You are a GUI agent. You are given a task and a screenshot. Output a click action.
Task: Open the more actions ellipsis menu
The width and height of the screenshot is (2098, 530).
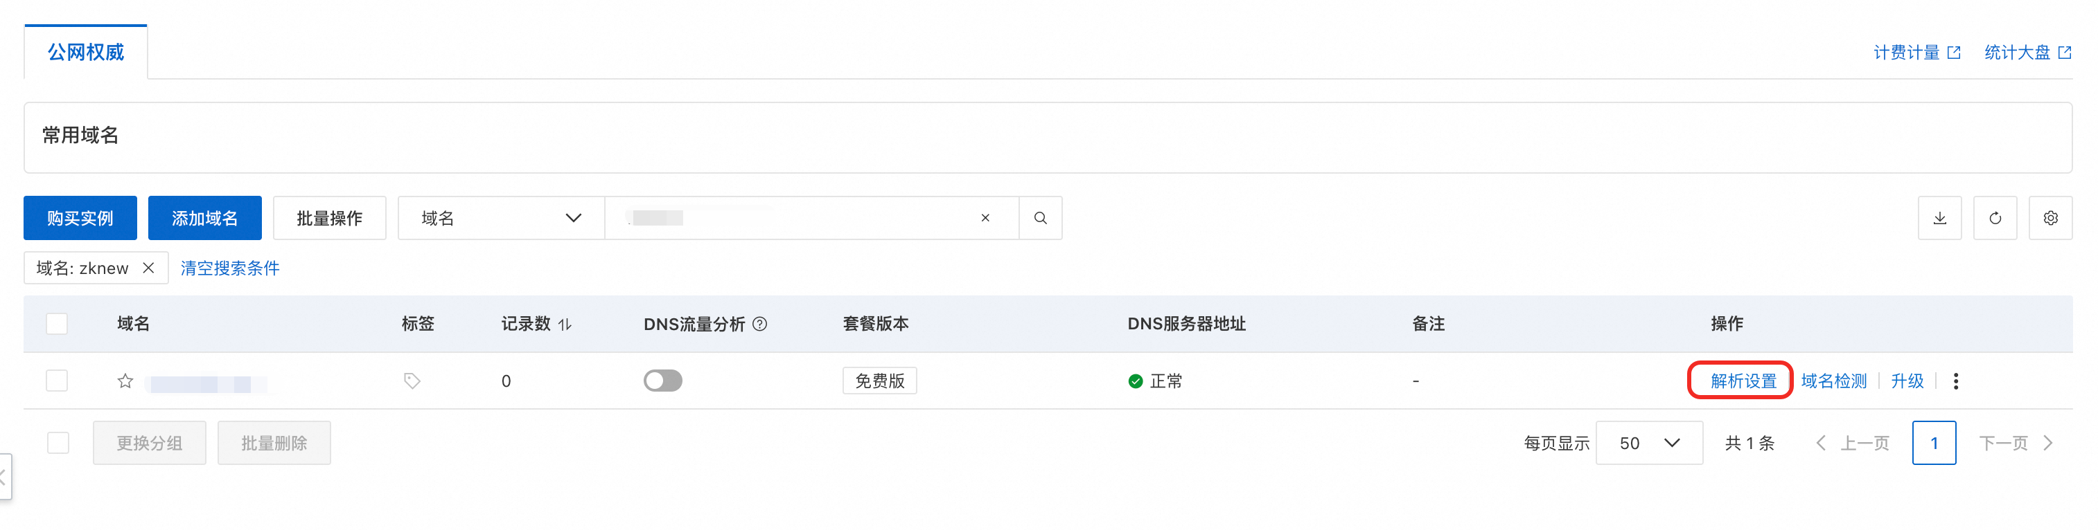(1955, 380)
